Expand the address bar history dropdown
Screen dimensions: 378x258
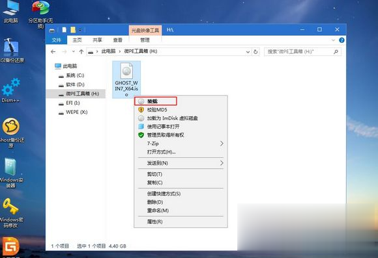pyautogui.click(x=248, y=52)
